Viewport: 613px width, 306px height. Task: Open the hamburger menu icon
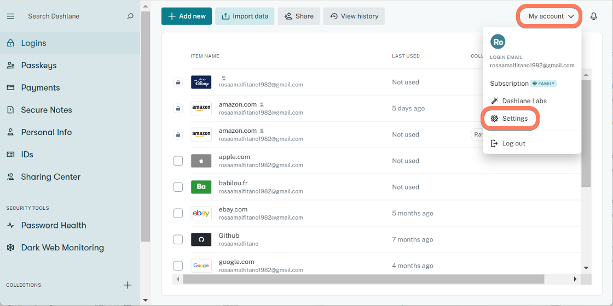click(x=10, y=16)
